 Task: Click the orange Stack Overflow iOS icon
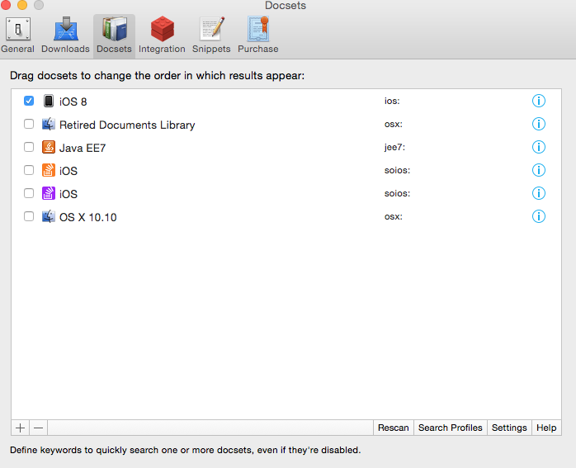click(x=49, y=170)
